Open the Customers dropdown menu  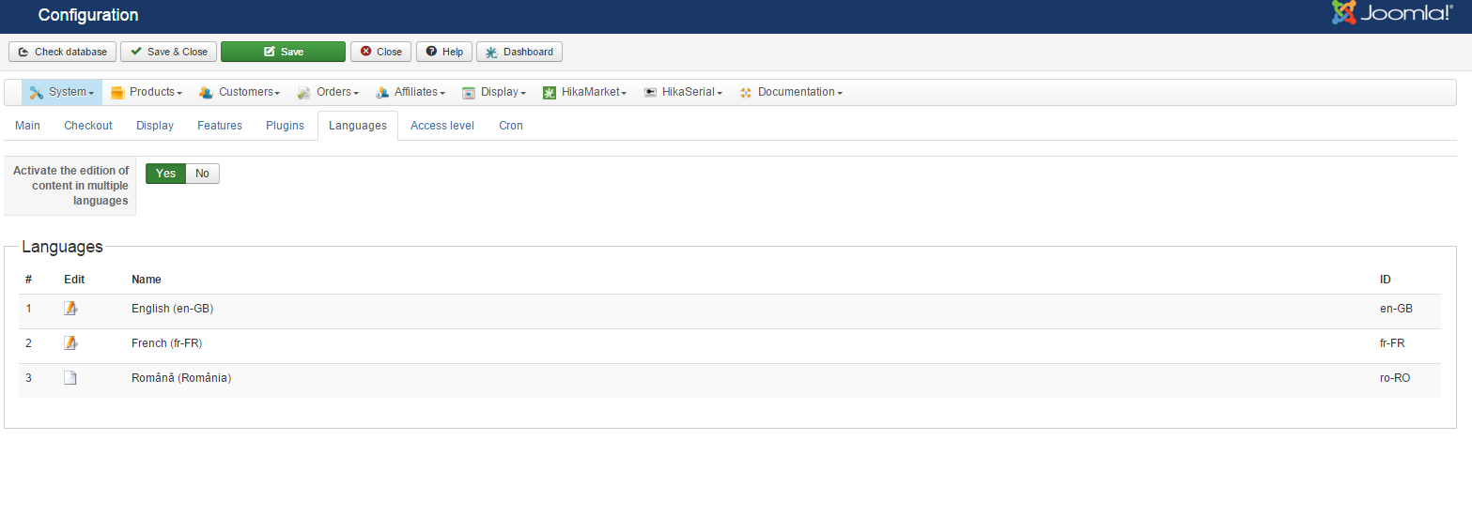[240, 92]
